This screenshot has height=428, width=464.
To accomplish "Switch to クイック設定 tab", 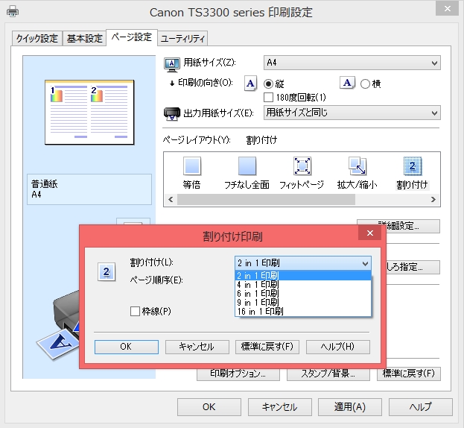I will [37, 38].
